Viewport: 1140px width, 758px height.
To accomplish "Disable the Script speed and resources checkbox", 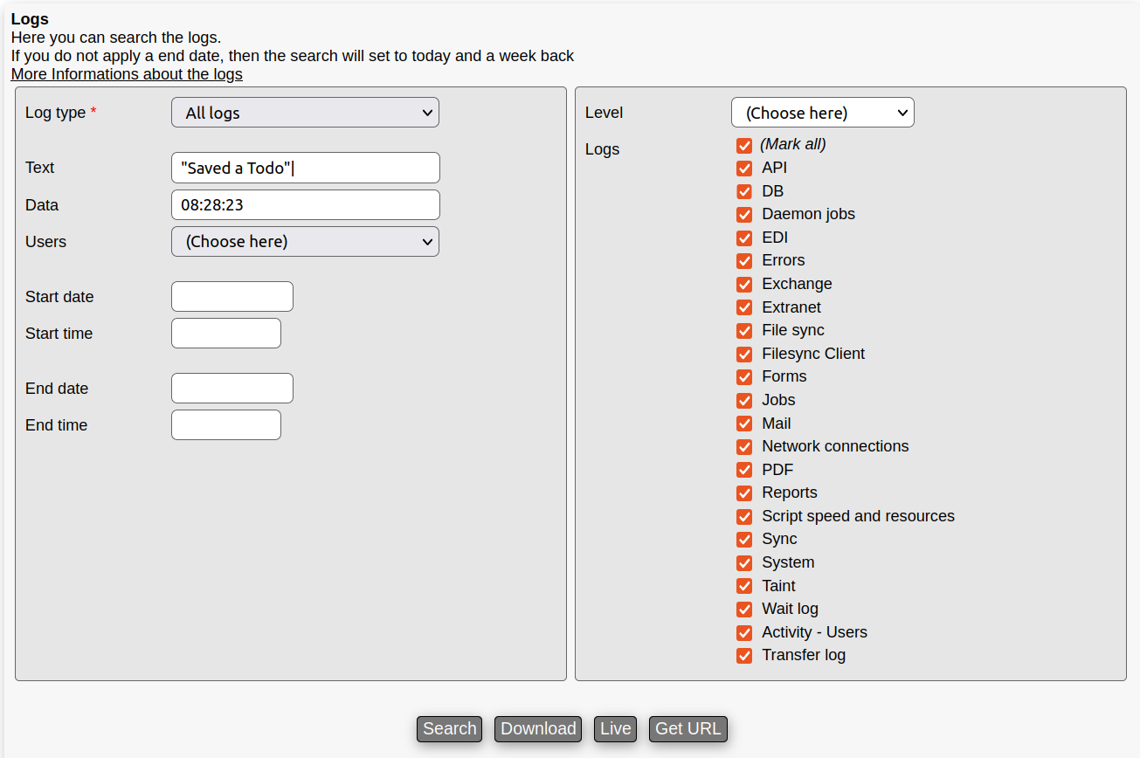I will 744,516.
